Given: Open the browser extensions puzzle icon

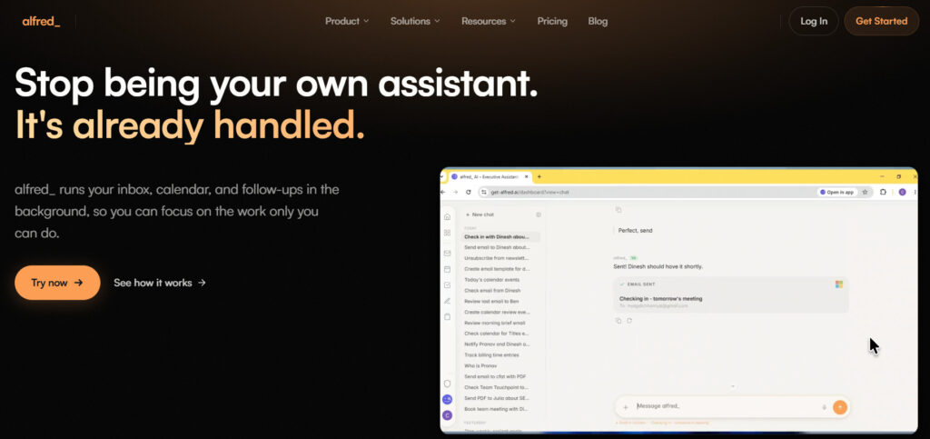Looking at the screenshot, I should pyautogui.click(x=883, y=192).
